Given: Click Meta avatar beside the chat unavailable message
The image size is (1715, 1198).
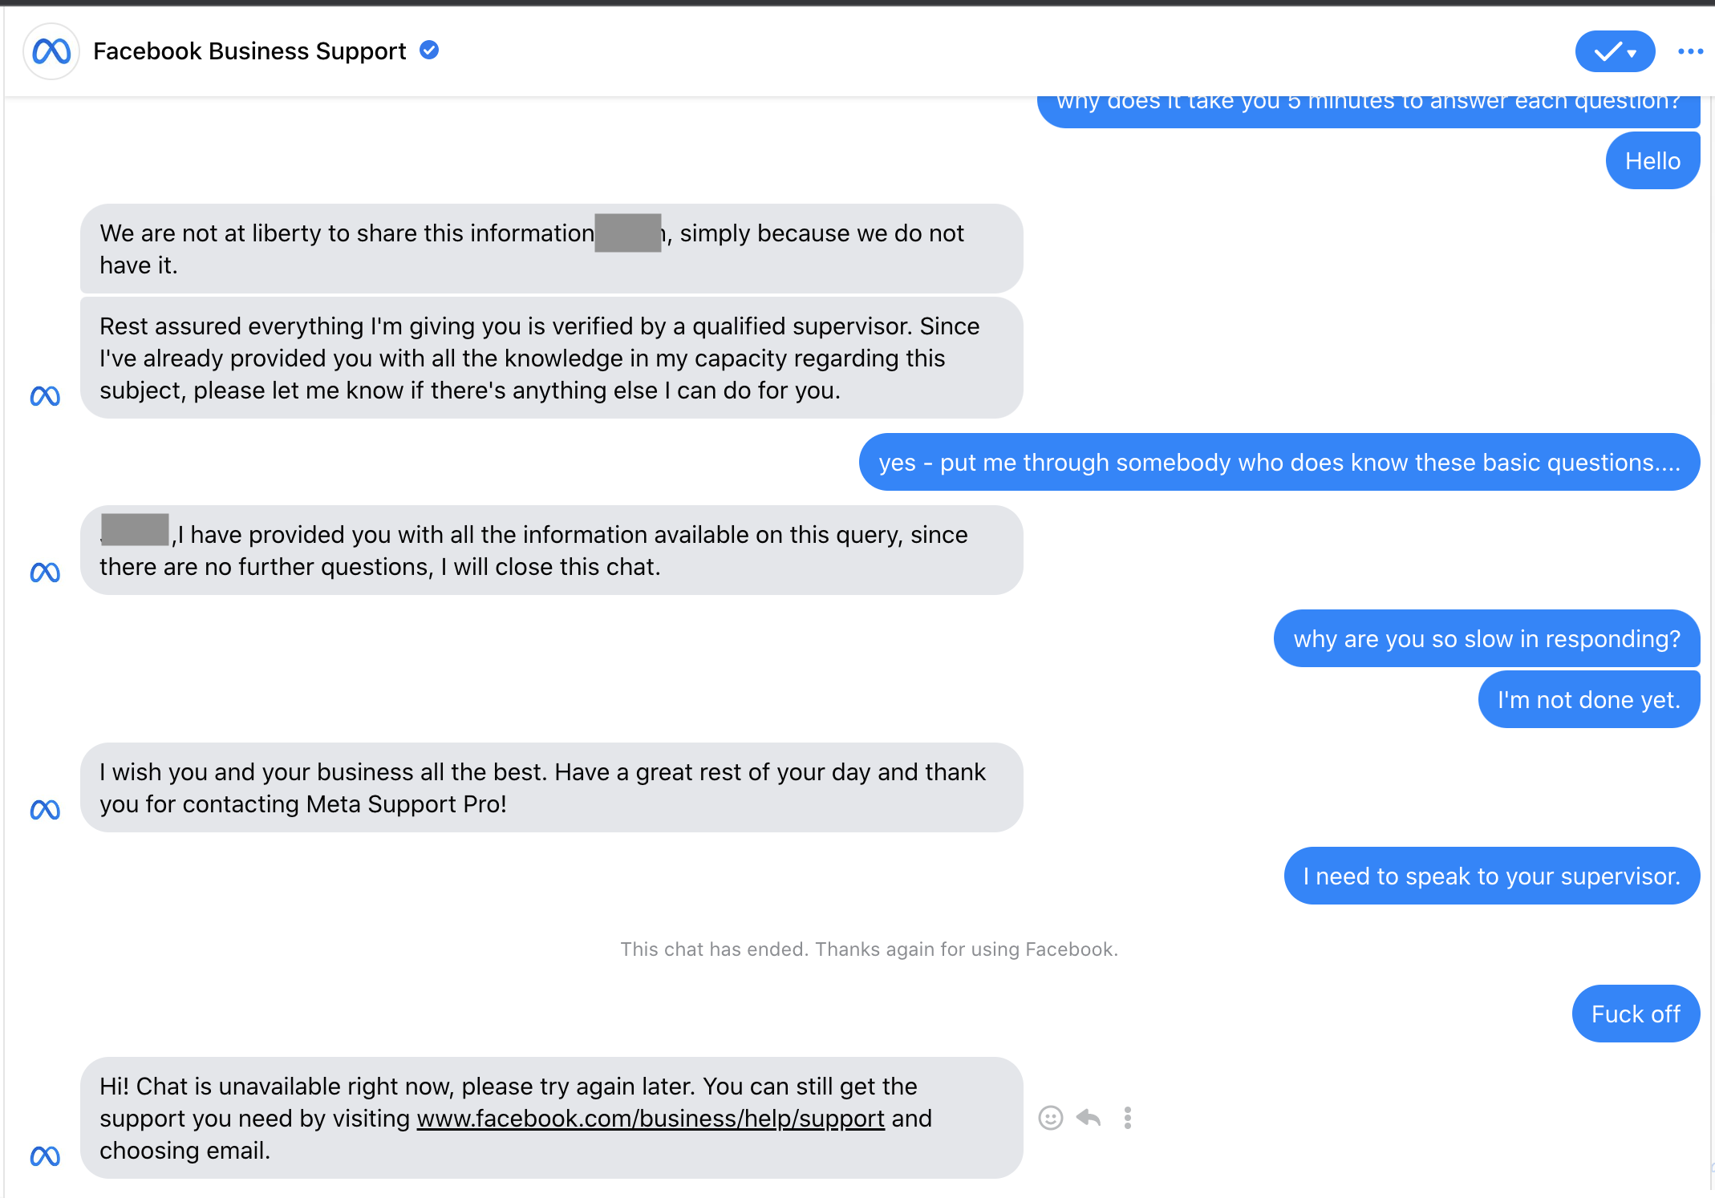Looking at the screenshot, I should [45, 1156].
